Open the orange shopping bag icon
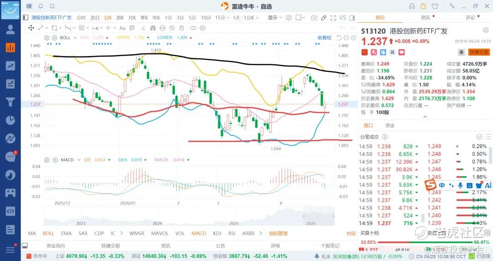 tap(423, 6)
